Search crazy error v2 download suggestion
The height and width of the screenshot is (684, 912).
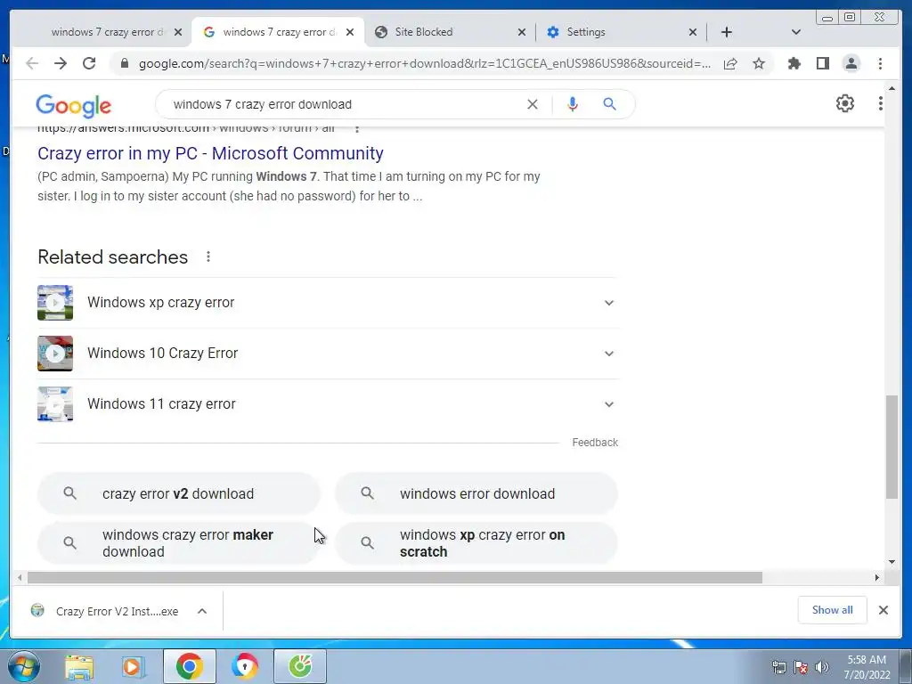pyautogui.click(x=178, y=493)
